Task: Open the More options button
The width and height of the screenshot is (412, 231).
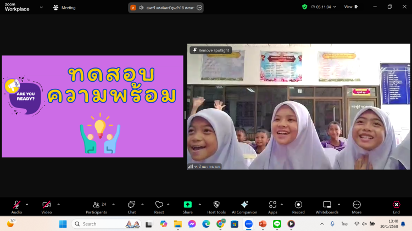Action: coord(357,207)
